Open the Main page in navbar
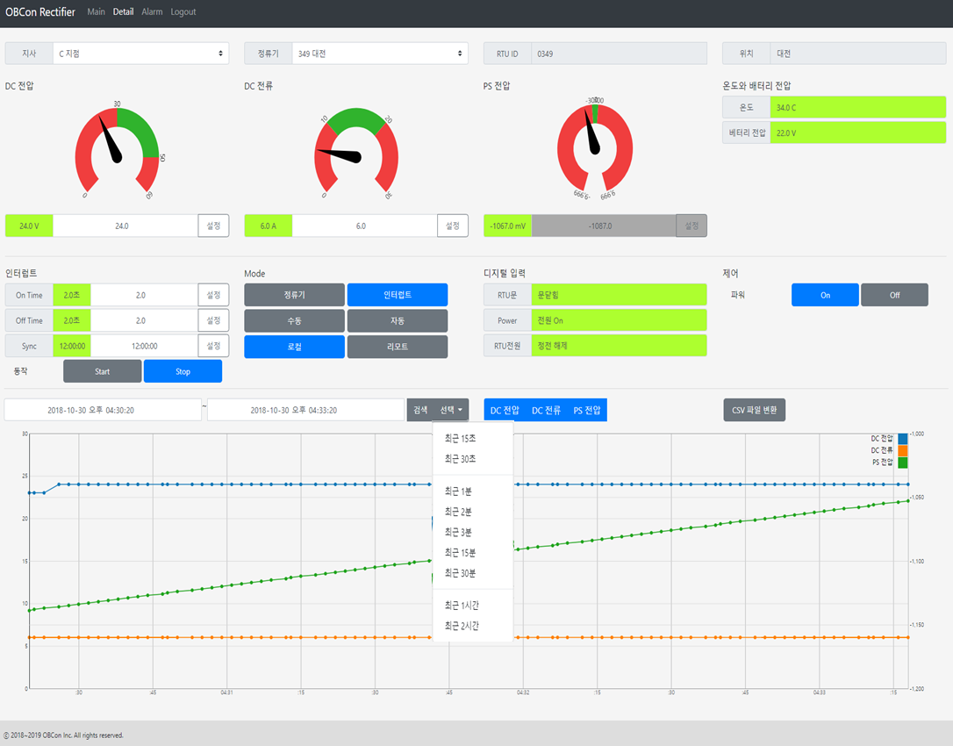 (96, 11)
